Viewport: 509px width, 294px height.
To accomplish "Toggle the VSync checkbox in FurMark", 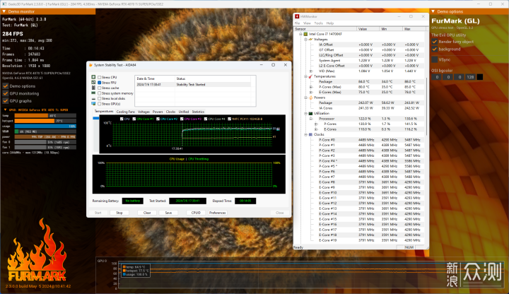I will pos(434,60).
